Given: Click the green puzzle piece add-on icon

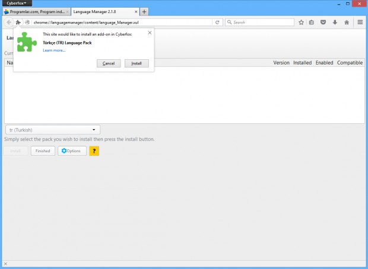Looking at the screenshot, I should click(x=27, y=42).
